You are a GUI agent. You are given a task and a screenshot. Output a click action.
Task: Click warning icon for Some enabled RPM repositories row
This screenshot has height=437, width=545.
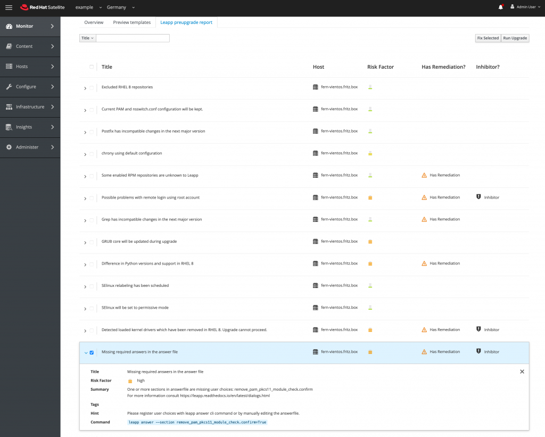(x=424, y=175)
